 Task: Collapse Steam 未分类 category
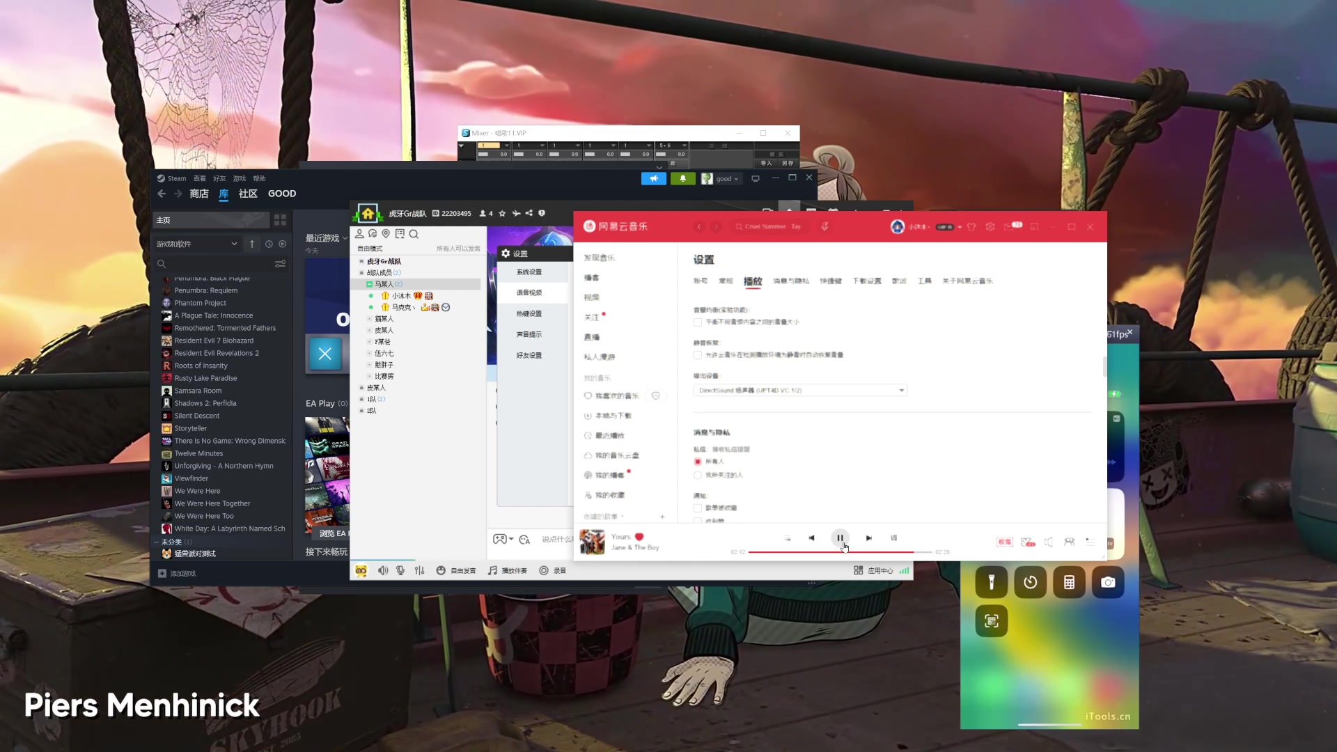click(157, 542)
